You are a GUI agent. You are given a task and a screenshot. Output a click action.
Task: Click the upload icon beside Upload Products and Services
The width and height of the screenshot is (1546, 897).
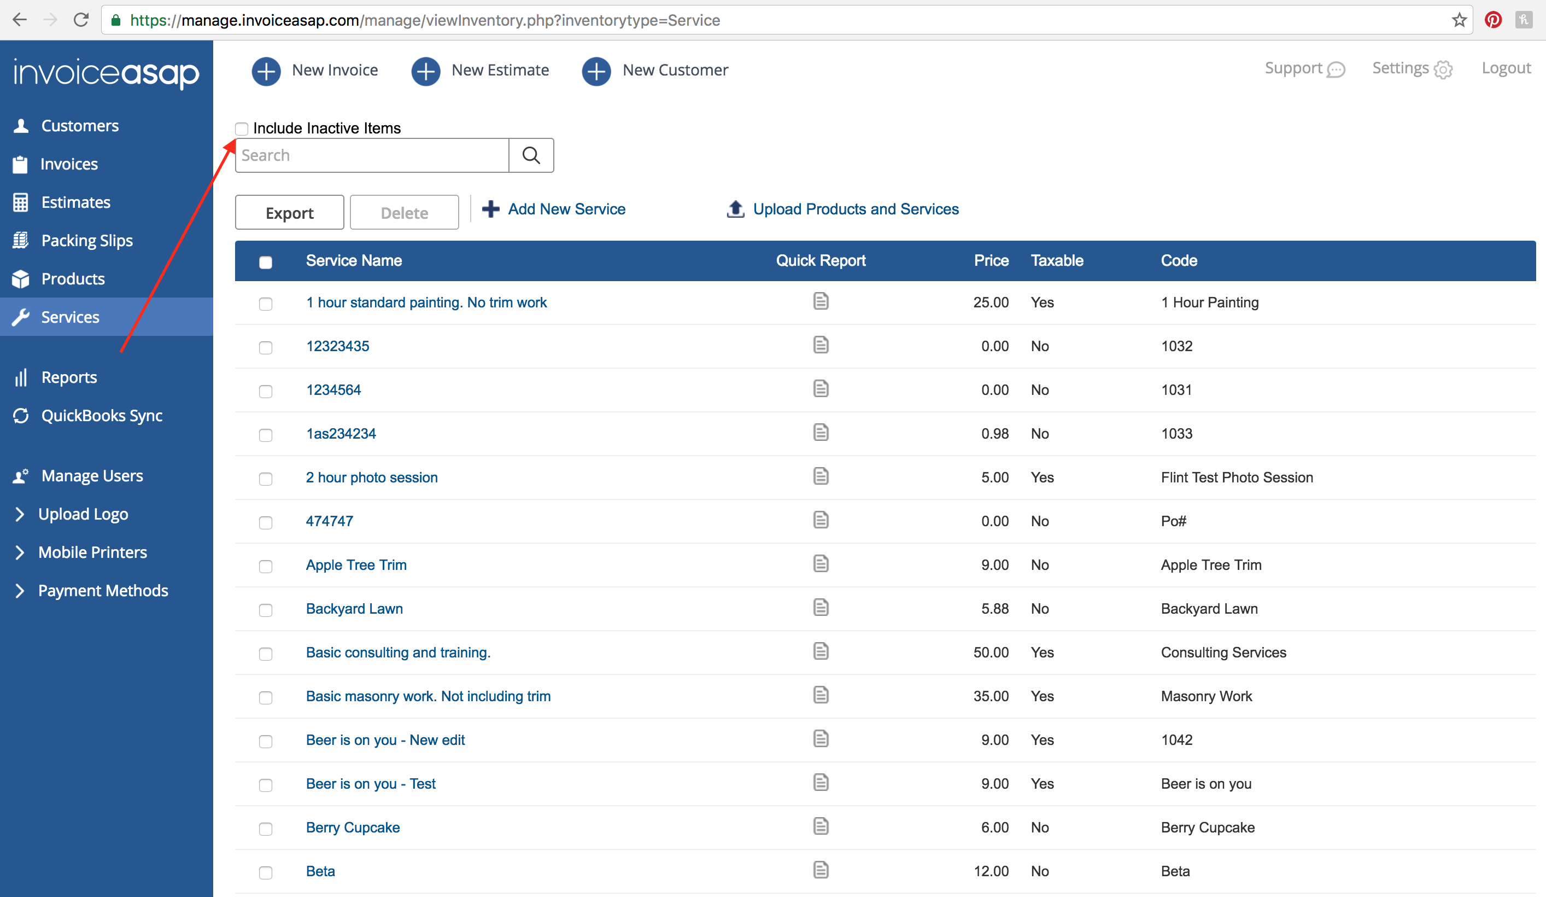point(735,209)
